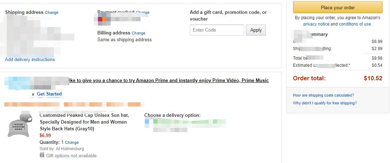This screenshot has width=390, height=163.
Task: Click the Get Started Prime link
Action: [x=49, y=94]
